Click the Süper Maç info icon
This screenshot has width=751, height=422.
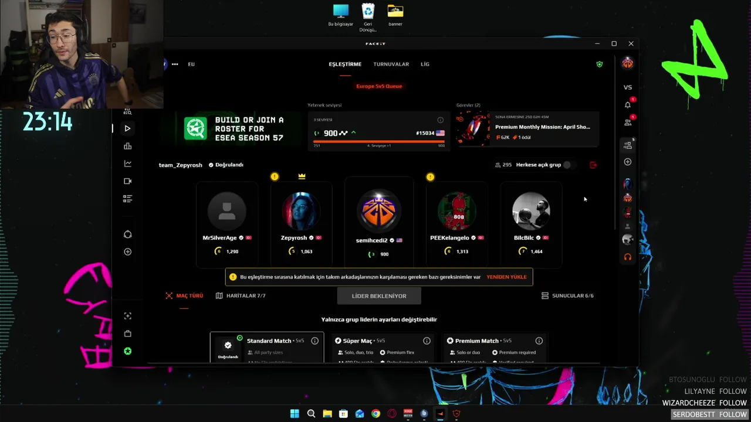click(x=427, y=341)
